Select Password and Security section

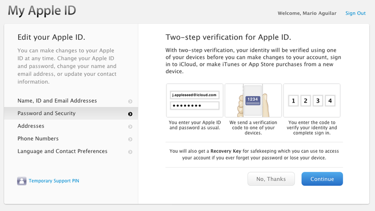71,113
